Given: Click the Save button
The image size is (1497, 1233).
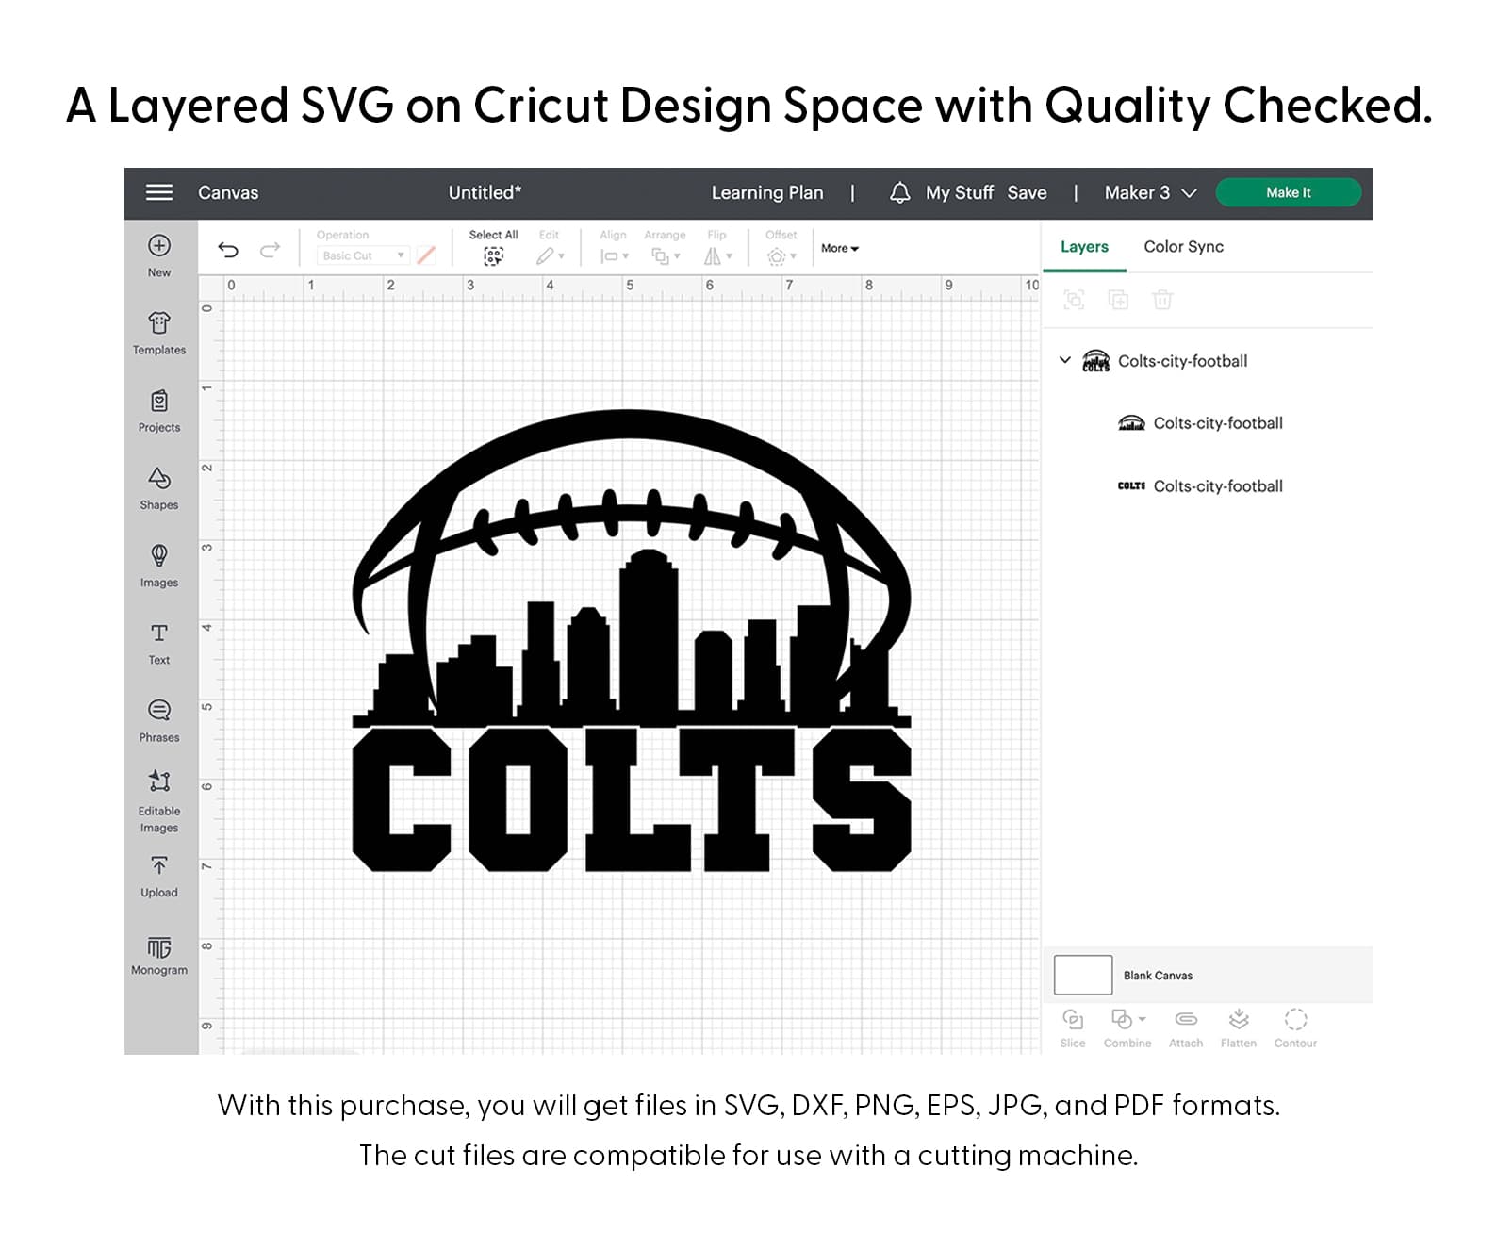Looking at the screenshot, I should coord(1027,193).
